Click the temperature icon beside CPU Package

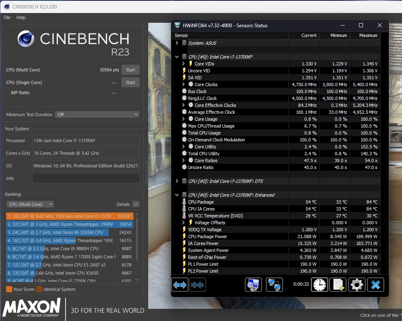coord(184,202)
